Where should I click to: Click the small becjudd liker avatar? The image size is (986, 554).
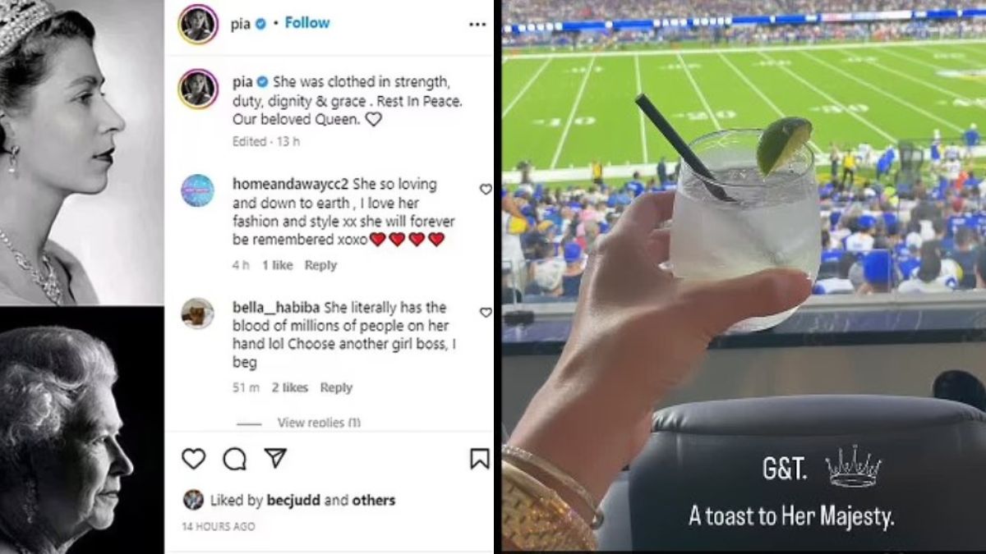click(193, 500)
